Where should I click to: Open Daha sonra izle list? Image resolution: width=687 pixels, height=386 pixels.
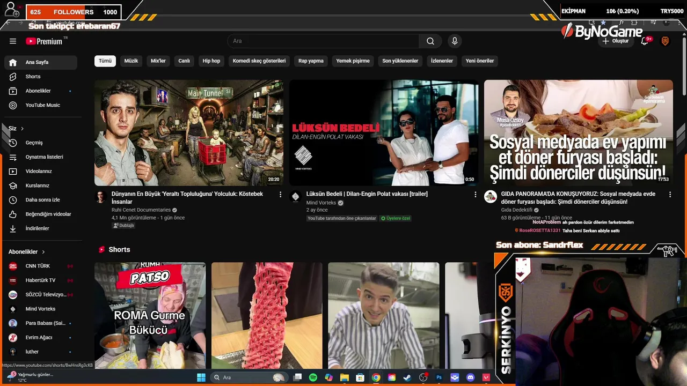tap(41, 200)
